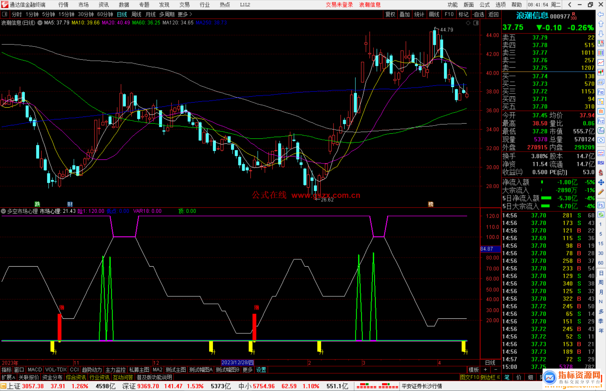Toggle the 多空市场心理 indicator circle
The image size is (606, 391).
3,211
